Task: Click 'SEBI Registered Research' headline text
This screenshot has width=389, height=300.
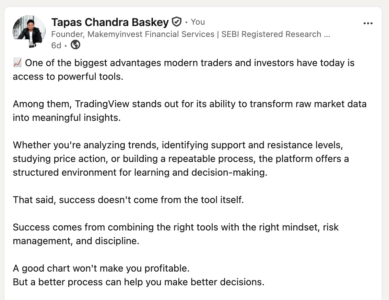Action: [271, 34]
